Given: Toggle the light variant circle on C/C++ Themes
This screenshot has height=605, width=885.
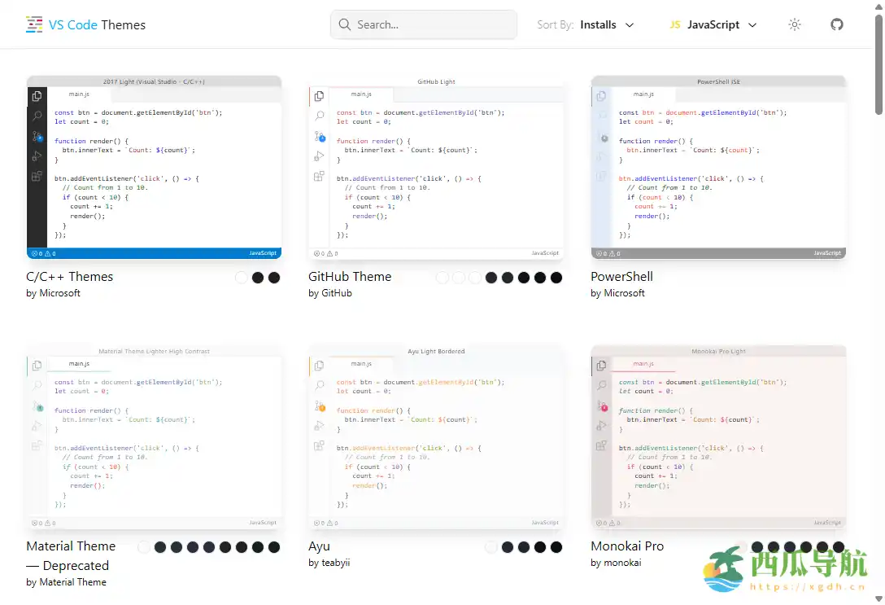Looking at the screenshot, I should pos(241,278).
